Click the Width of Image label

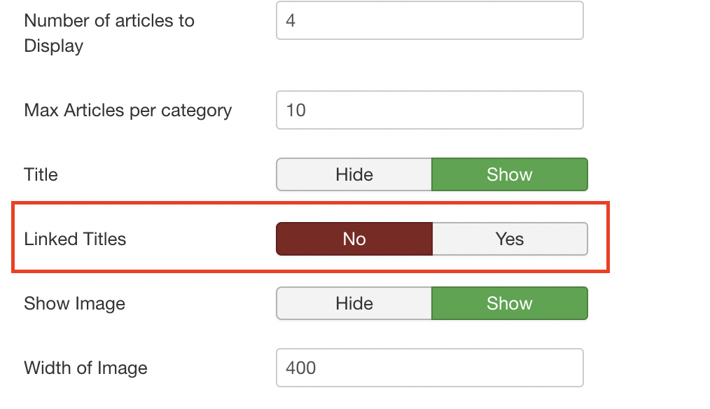click(x=85, y=368)
